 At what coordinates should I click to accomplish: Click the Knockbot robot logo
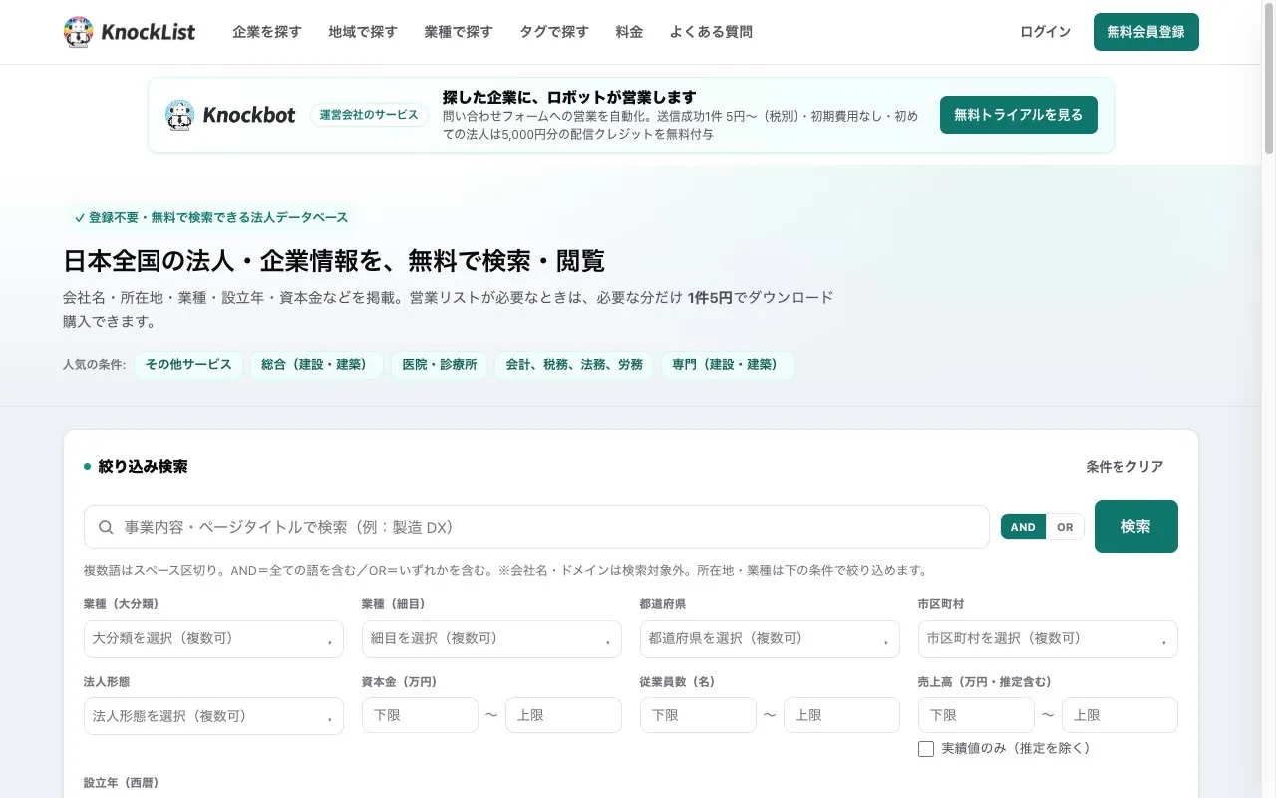pyautogui.click(x=179, y=115)
